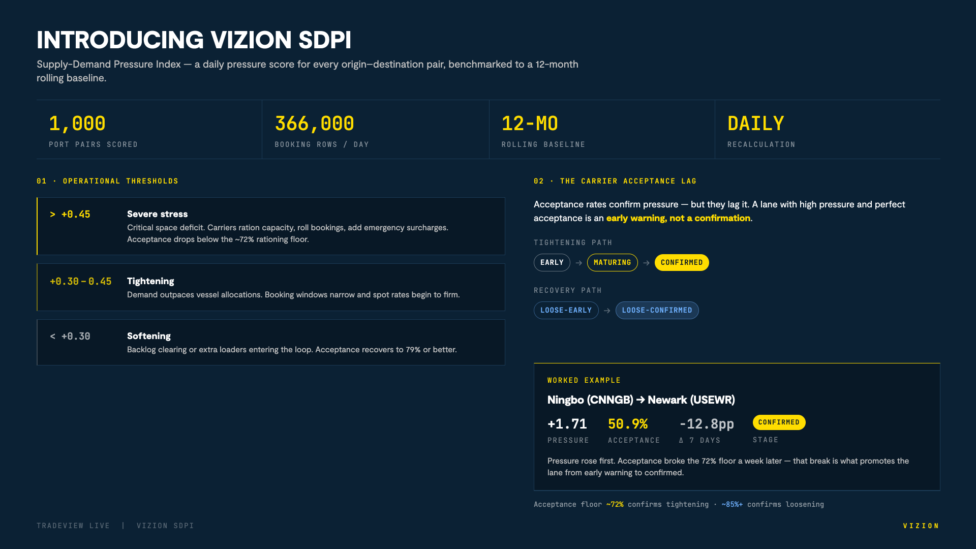Click the WORKED EXAMPLE label

click(584, 380)
